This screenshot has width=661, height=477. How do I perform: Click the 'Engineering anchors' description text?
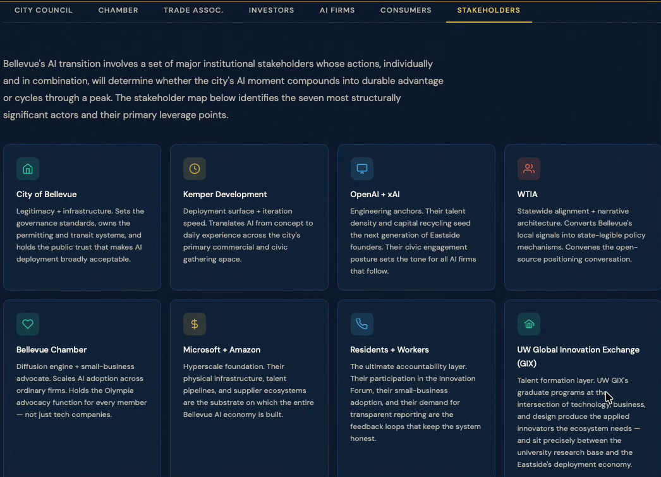click(x=413, y=241)
